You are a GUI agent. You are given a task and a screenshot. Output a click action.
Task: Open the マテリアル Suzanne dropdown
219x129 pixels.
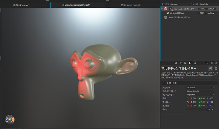coord(180,4)
